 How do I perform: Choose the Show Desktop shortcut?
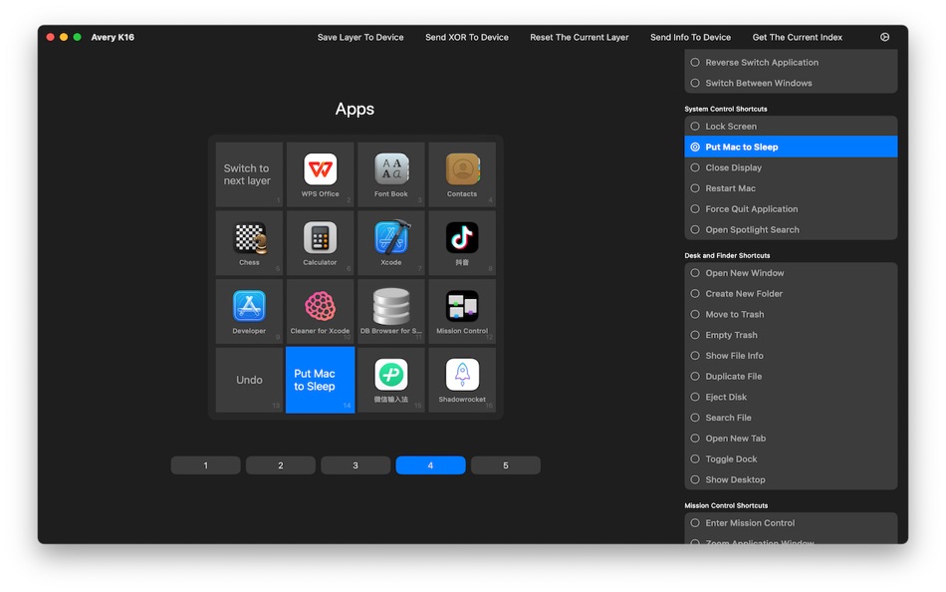[x=791, y=479]
